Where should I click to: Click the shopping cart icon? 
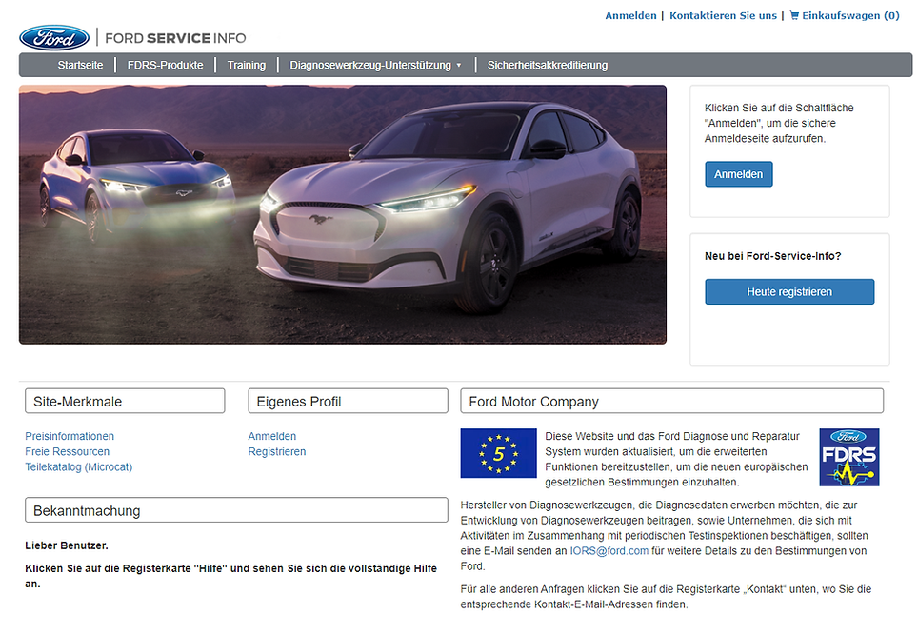[x=794, y=15]
